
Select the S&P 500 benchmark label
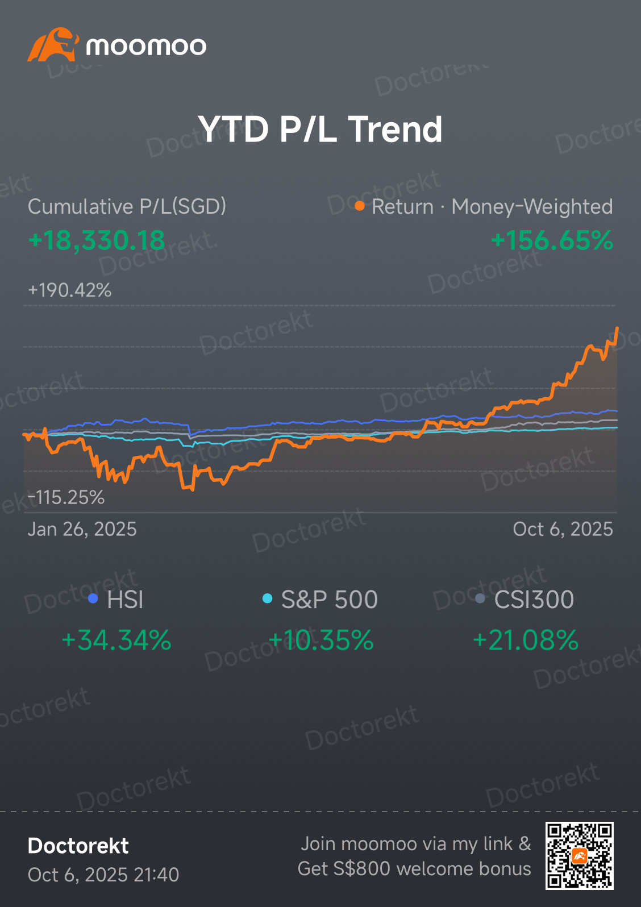[x=329, y=600]
